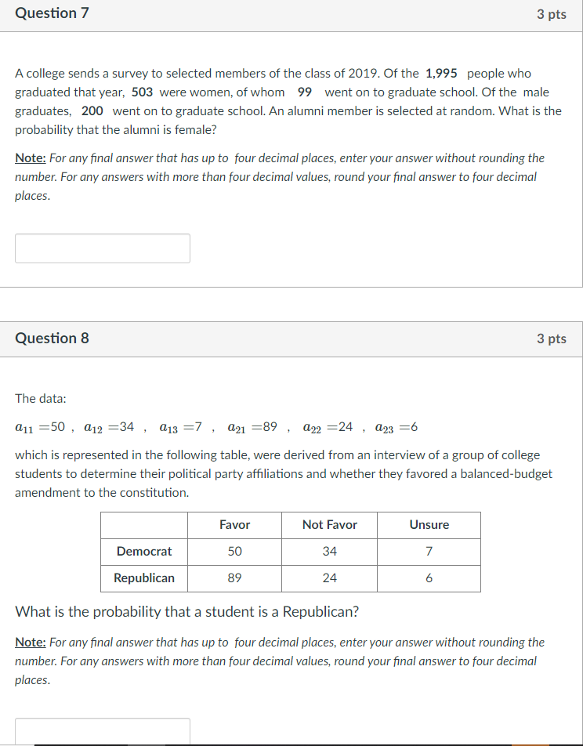Click the Democrat row label
Screen dimensions: 583x746
[143, 551]
